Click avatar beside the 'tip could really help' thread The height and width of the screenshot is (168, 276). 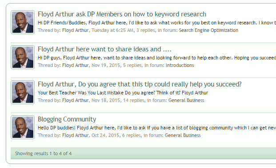pos(23,92)
